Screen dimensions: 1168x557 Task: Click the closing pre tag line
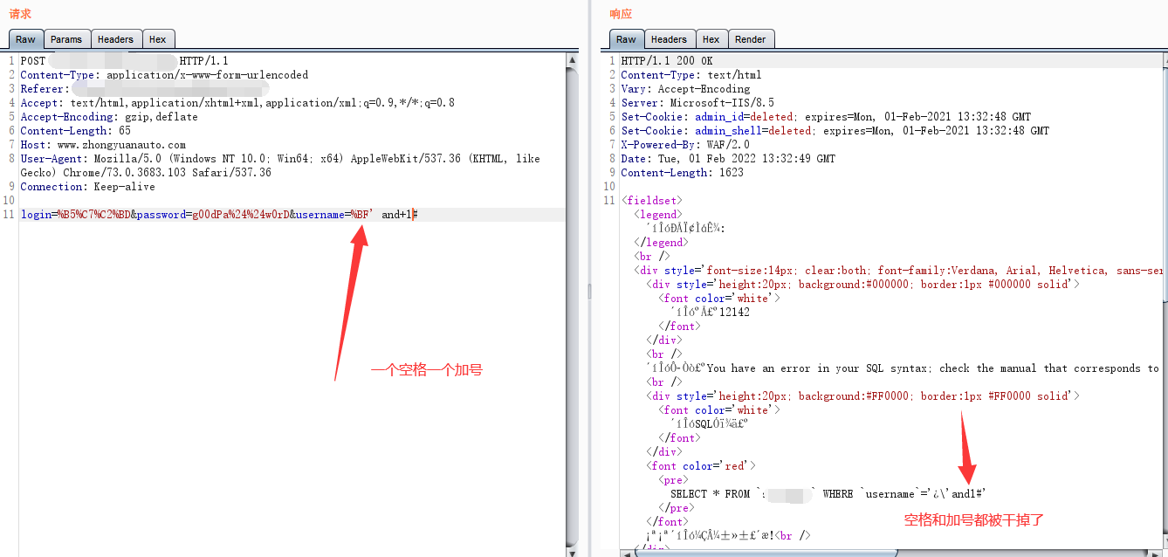[x=677, y=508]
